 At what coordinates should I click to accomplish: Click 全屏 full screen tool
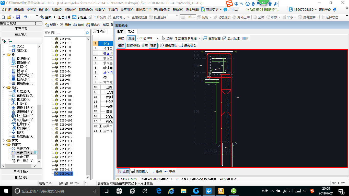tap(259, 17)
